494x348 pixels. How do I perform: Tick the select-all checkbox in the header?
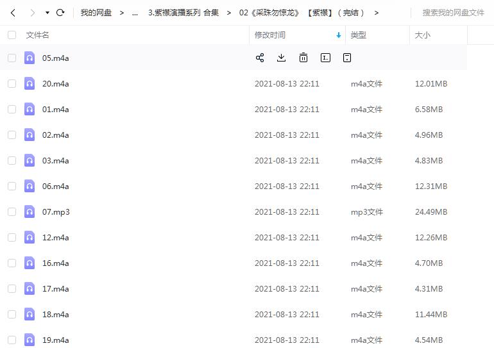[12, 35]
